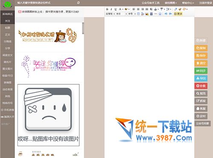
Task: Select the 动态背景 category in the sidebar
Action: [x=7, y=89]
